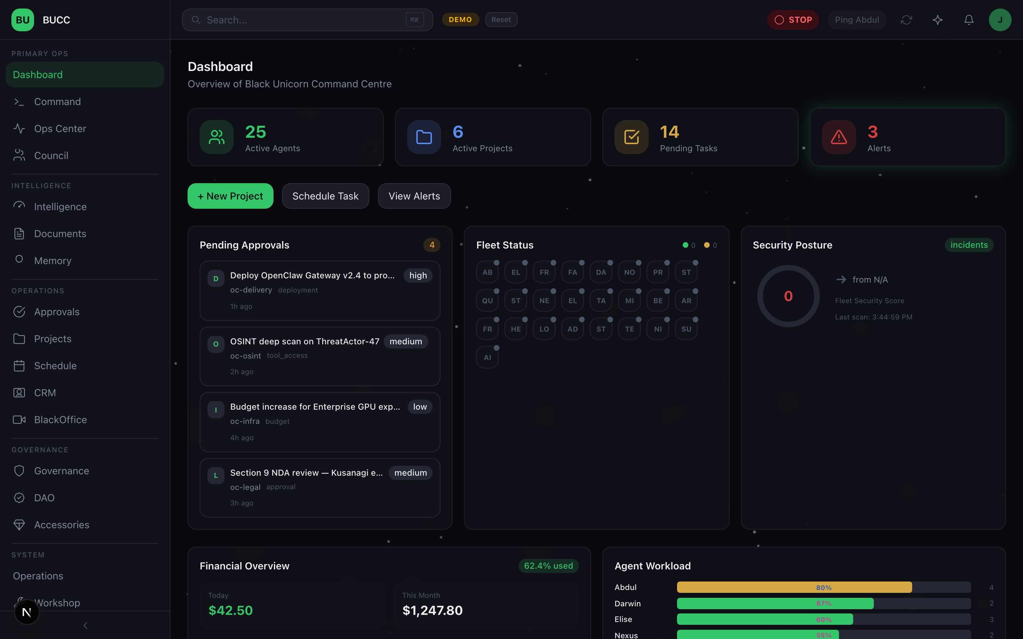Click the sync refresh icon in the top bar
The height and width of the screenshot is (639, 1023).
pos(906,20)
